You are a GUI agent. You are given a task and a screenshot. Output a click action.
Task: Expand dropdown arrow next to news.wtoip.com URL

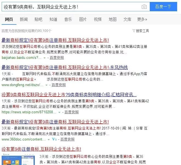[x=59, y=112]
